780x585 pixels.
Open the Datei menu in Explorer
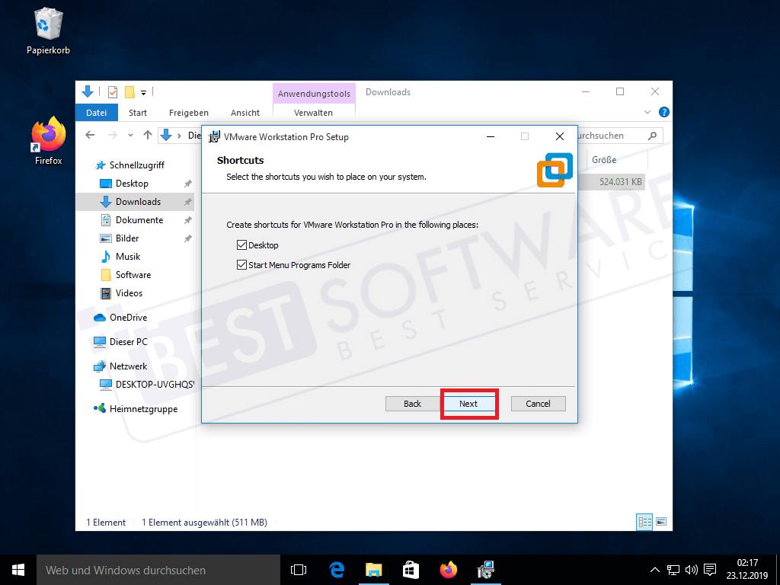[96, 112]
